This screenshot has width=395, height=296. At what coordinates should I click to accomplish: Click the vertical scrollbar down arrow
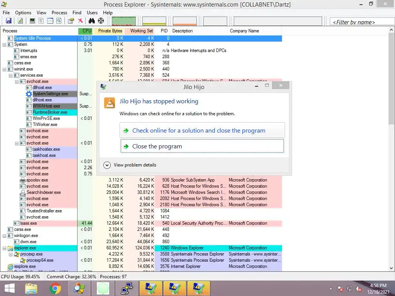pos(392,269)
